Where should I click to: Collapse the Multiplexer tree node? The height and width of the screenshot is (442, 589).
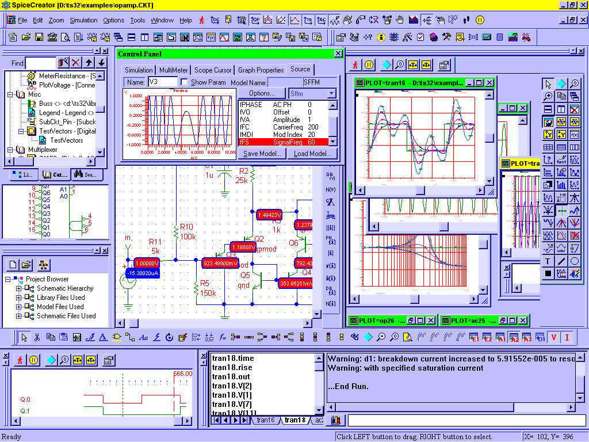coord(10,150)
